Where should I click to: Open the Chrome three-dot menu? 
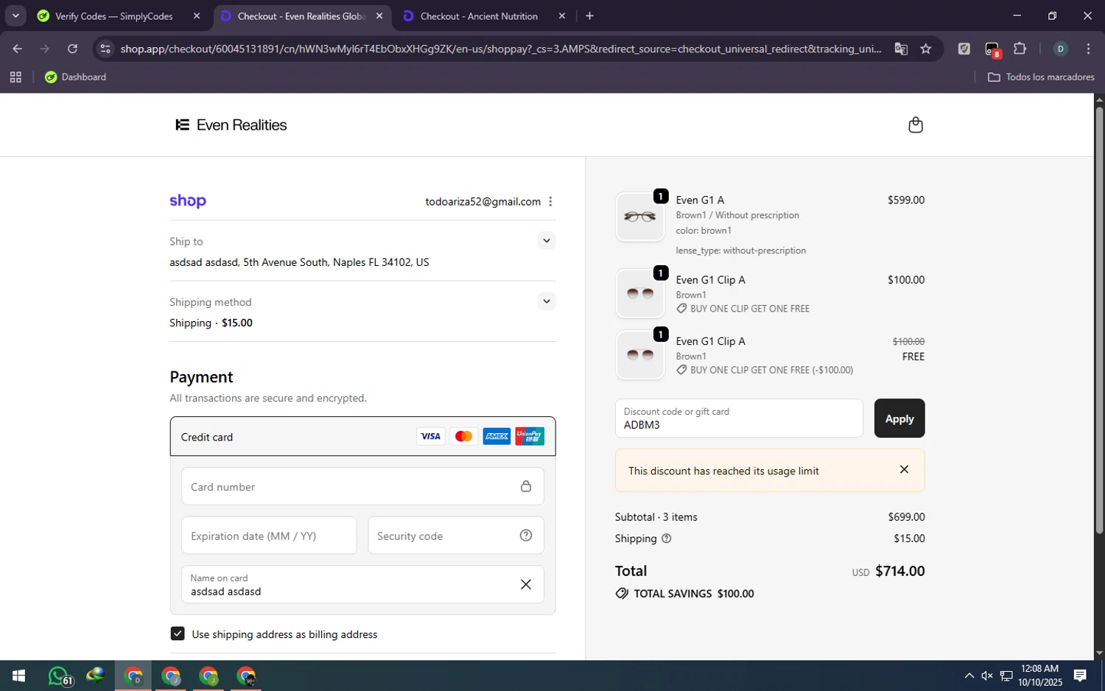(x=1088, y=49)
